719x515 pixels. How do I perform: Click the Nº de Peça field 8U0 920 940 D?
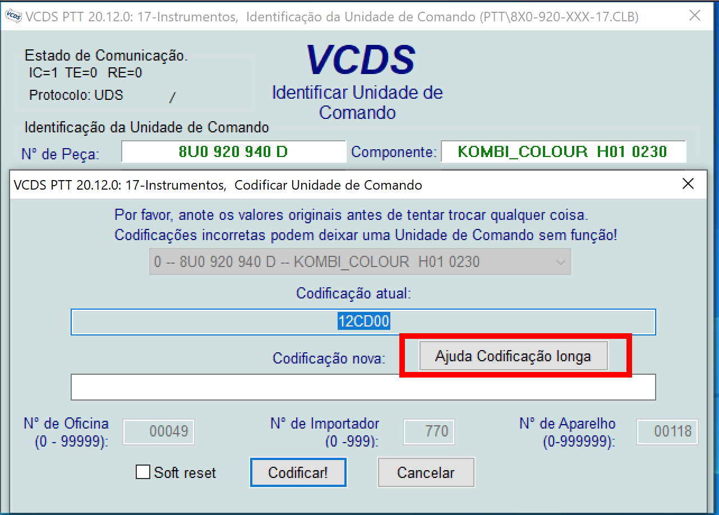pyautogui.click(x=233, y=151)
